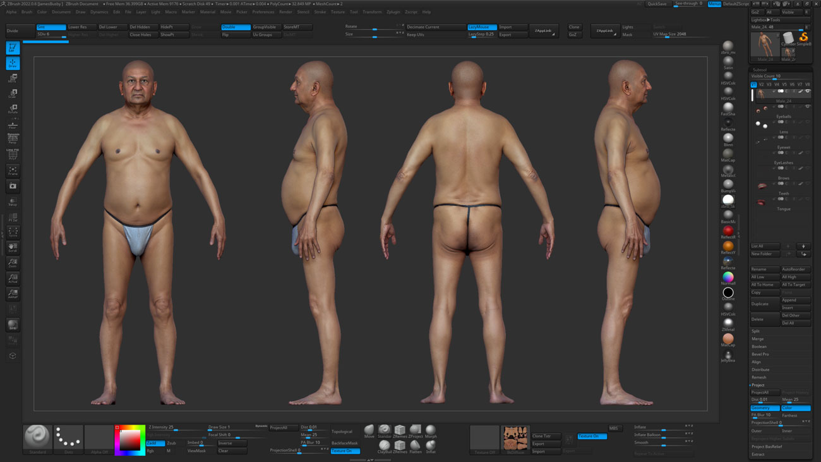Collapse the Subtool panel header

(x=760, y=70)
